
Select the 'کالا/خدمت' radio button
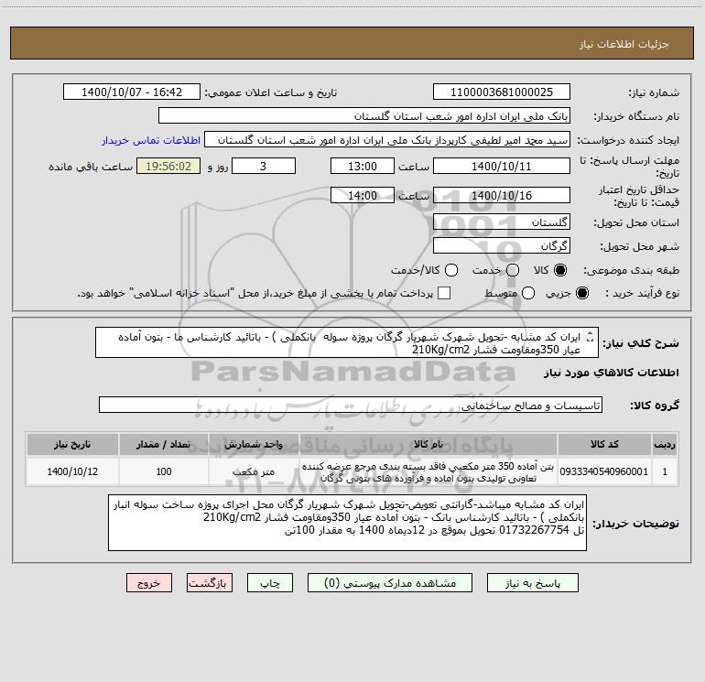pos(451,270)
